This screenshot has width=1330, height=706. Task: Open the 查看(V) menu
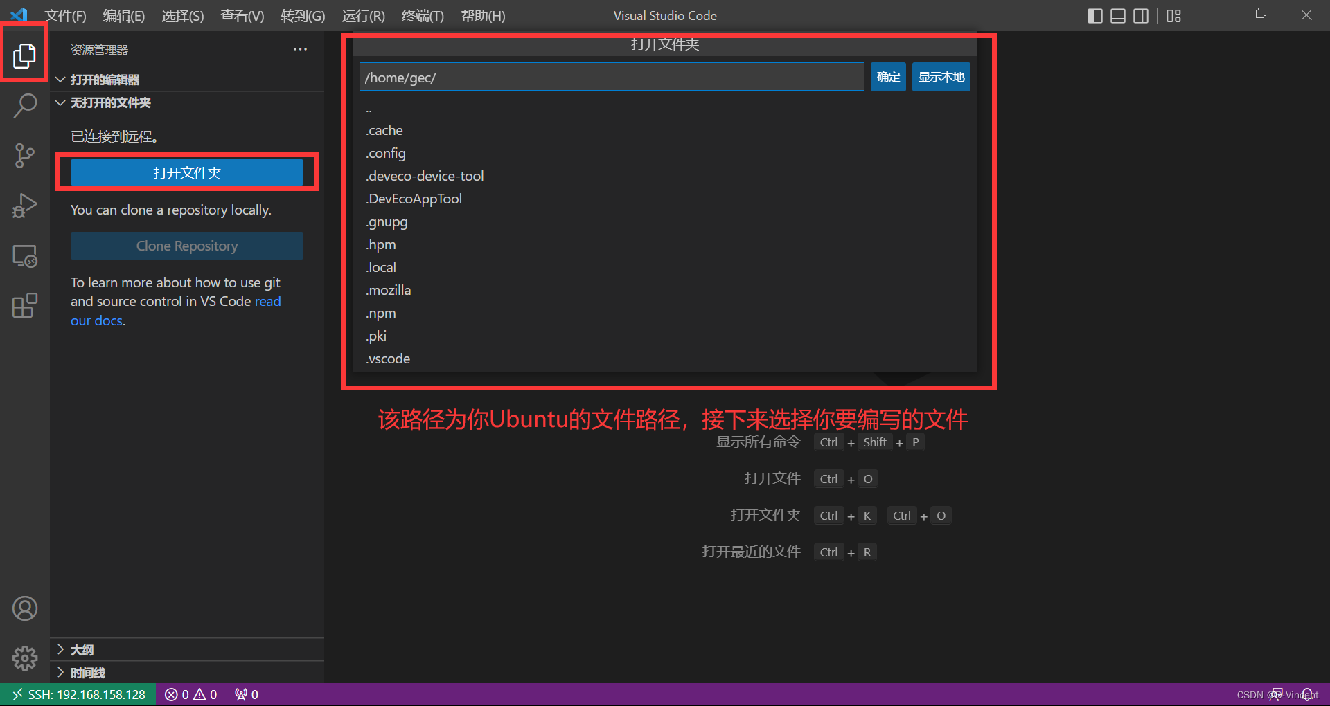tap(242, 16)
